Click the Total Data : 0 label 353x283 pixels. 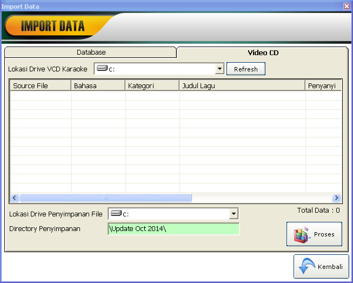pos(318,210)
